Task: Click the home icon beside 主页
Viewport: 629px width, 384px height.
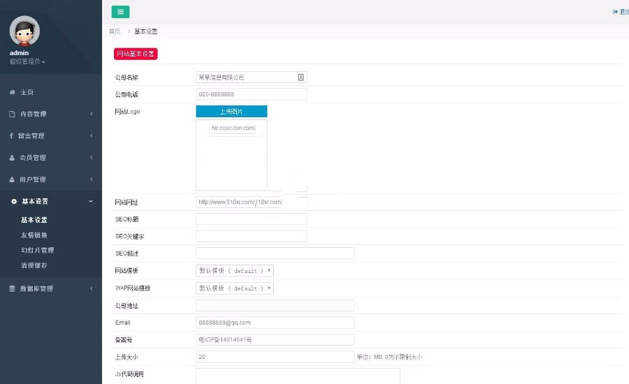Action: pyautogui.click(x=13, y=92)
